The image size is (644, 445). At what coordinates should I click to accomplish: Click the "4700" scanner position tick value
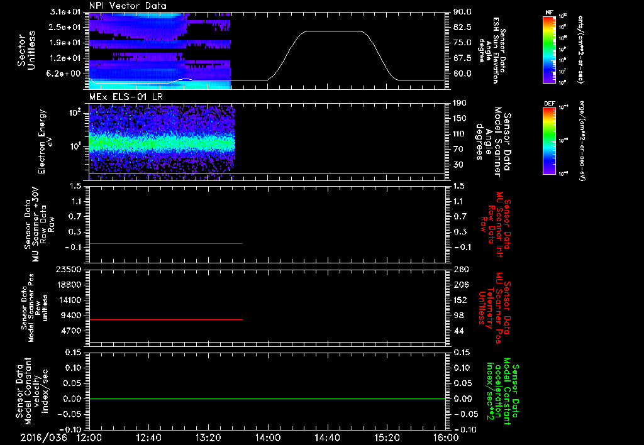72,331
